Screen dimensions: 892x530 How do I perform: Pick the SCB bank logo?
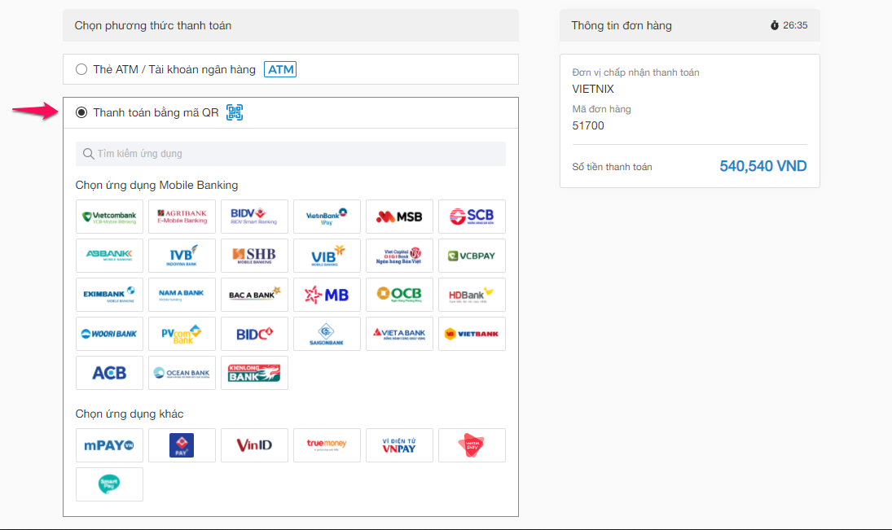pyautogui.click(x=472, y=217)
